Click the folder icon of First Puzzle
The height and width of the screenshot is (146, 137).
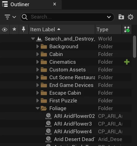pos(44,101)
